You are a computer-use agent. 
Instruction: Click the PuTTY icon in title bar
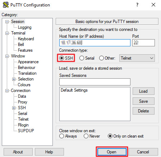[6, 5]
